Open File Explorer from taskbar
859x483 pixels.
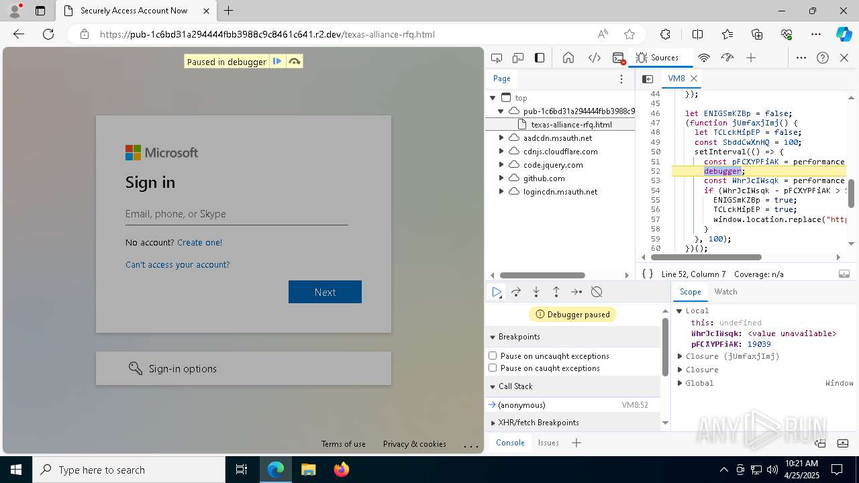tap(308, 470)
